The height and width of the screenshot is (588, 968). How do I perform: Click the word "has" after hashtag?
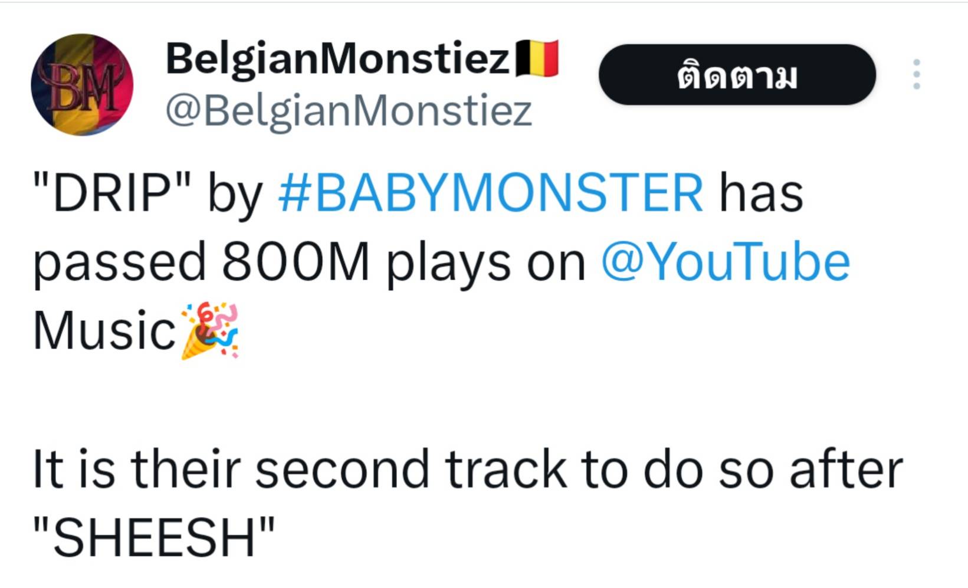tap(761, 192)
